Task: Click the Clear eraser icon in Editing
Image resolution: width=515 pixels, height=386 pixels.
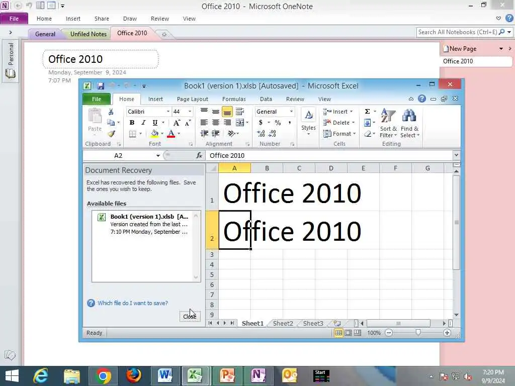Action: coord(368,134)
